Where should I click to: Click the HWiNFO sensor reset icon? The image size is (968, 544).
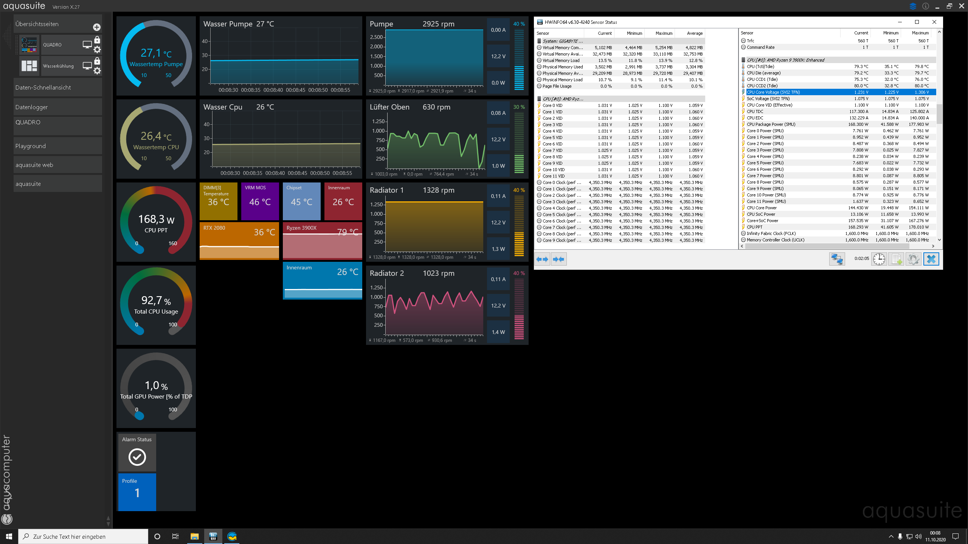879,259
